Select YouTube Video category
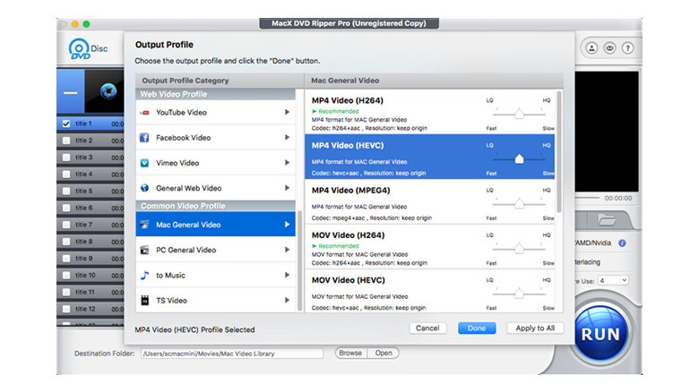 (215, 112)
